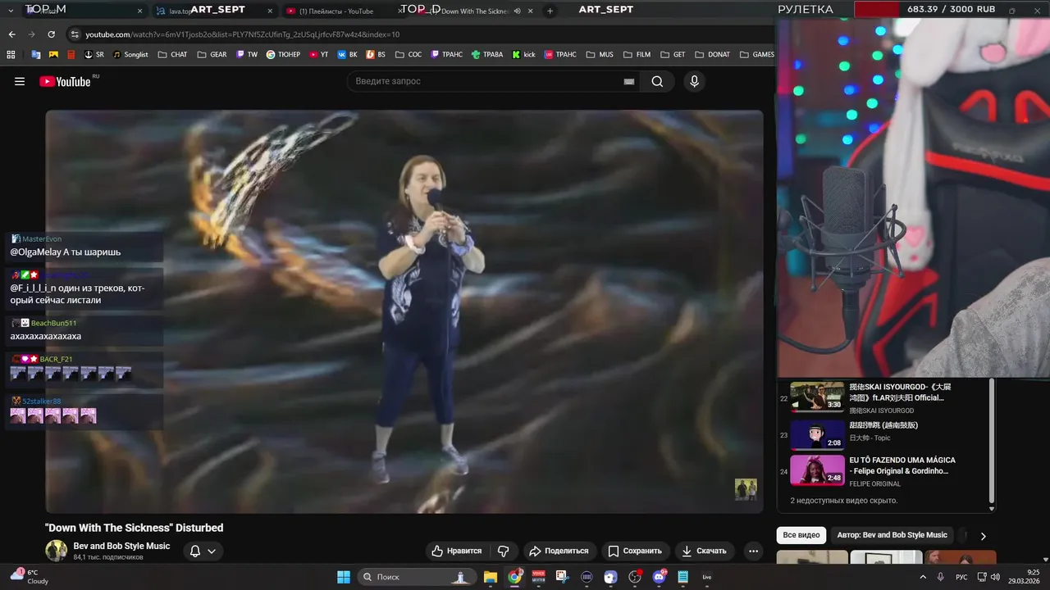Screen dimensions: 1050x590
Task: Open the BS bookmark
Action: [377, 55]
